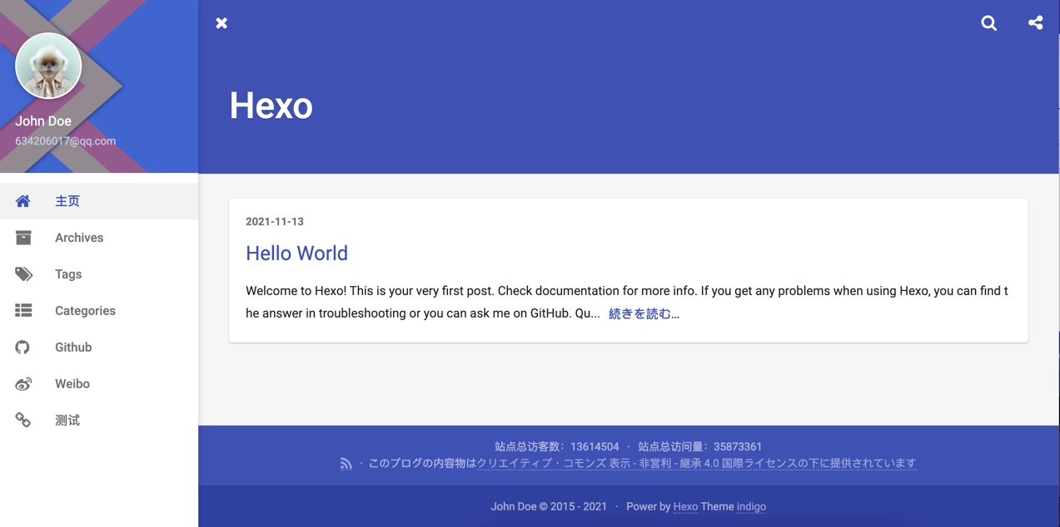
Task: Open the Archives menu item
Action: coord(99,238)
